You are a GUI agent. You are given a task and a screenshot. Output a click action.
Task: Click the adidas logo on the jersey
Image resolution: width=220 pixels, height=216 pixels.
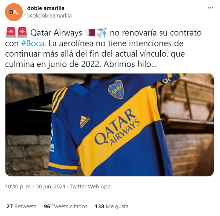pos(84,121)
